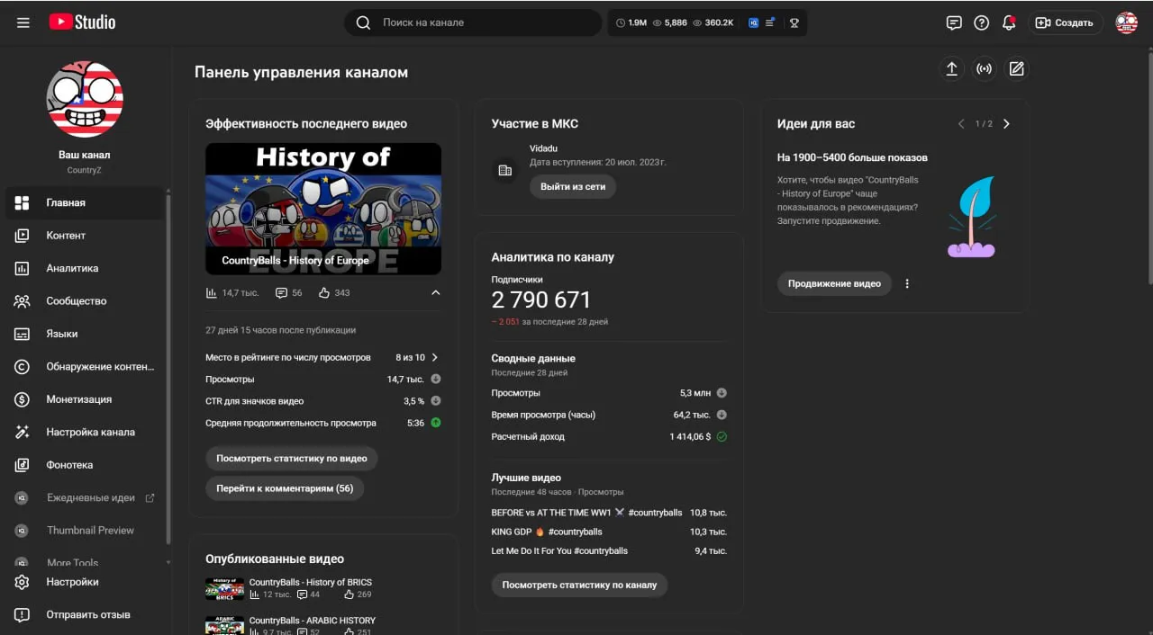Open BEFORE vs AT THE TIME WW1 video

click(x=586, y=513)
